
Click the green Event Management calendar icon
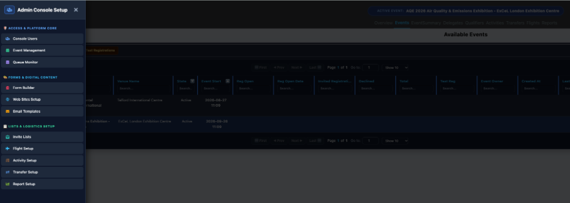pyautogui.click(x=8, y=51)
